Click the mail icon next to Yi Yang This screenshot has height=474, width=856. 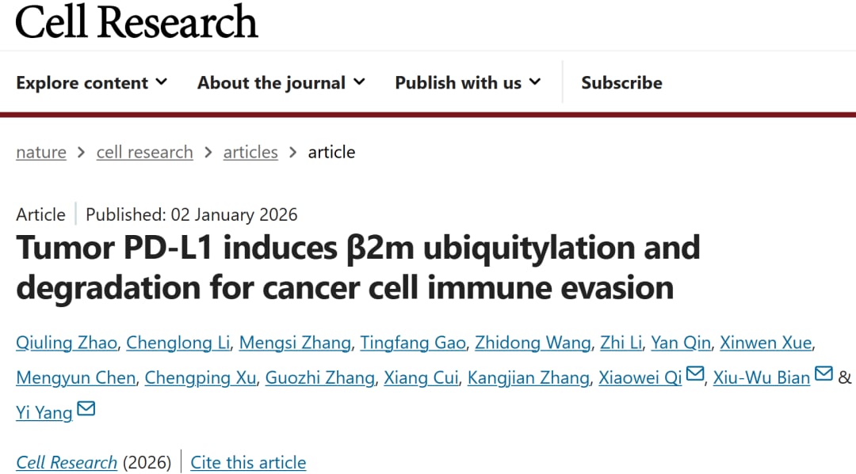coord(86,409)
